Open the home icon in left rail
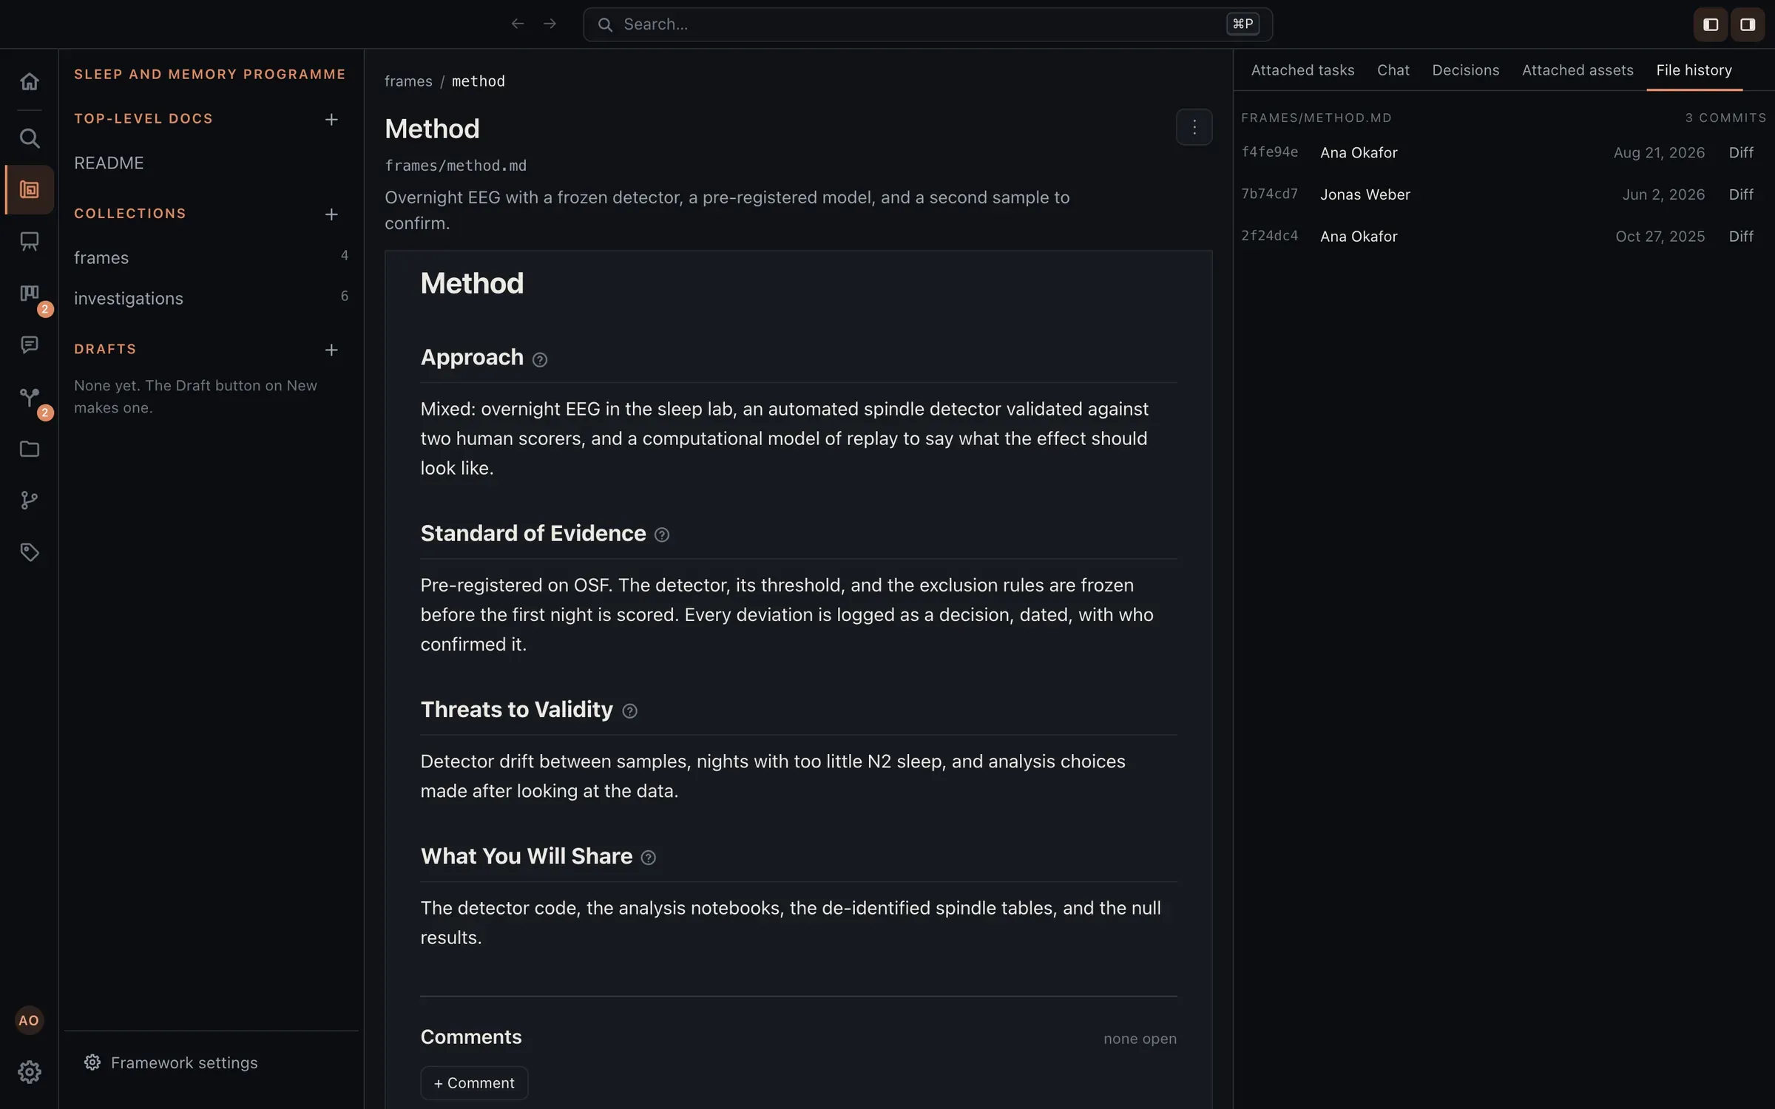The width and height of the screenshot is (1775, 1109). tap(29, 81)
